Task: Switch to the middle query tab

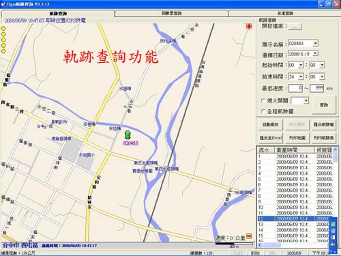Action: (x=172, y=13)
